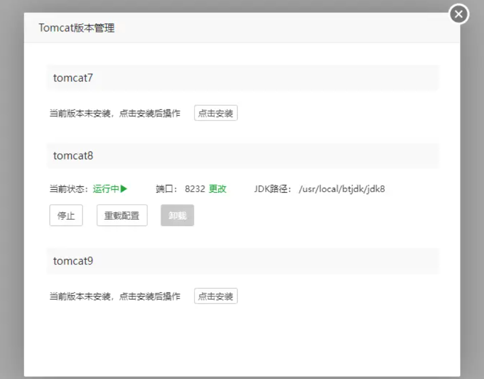Click tomcat9's not-installed message text
This screenshot has width=484, height=379.
pyautogui.click(x=115, y=296)
